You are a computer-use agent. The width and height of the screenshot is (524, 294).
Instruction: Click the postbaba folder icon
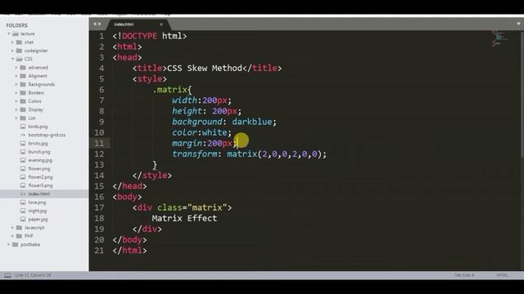point(16,244)
